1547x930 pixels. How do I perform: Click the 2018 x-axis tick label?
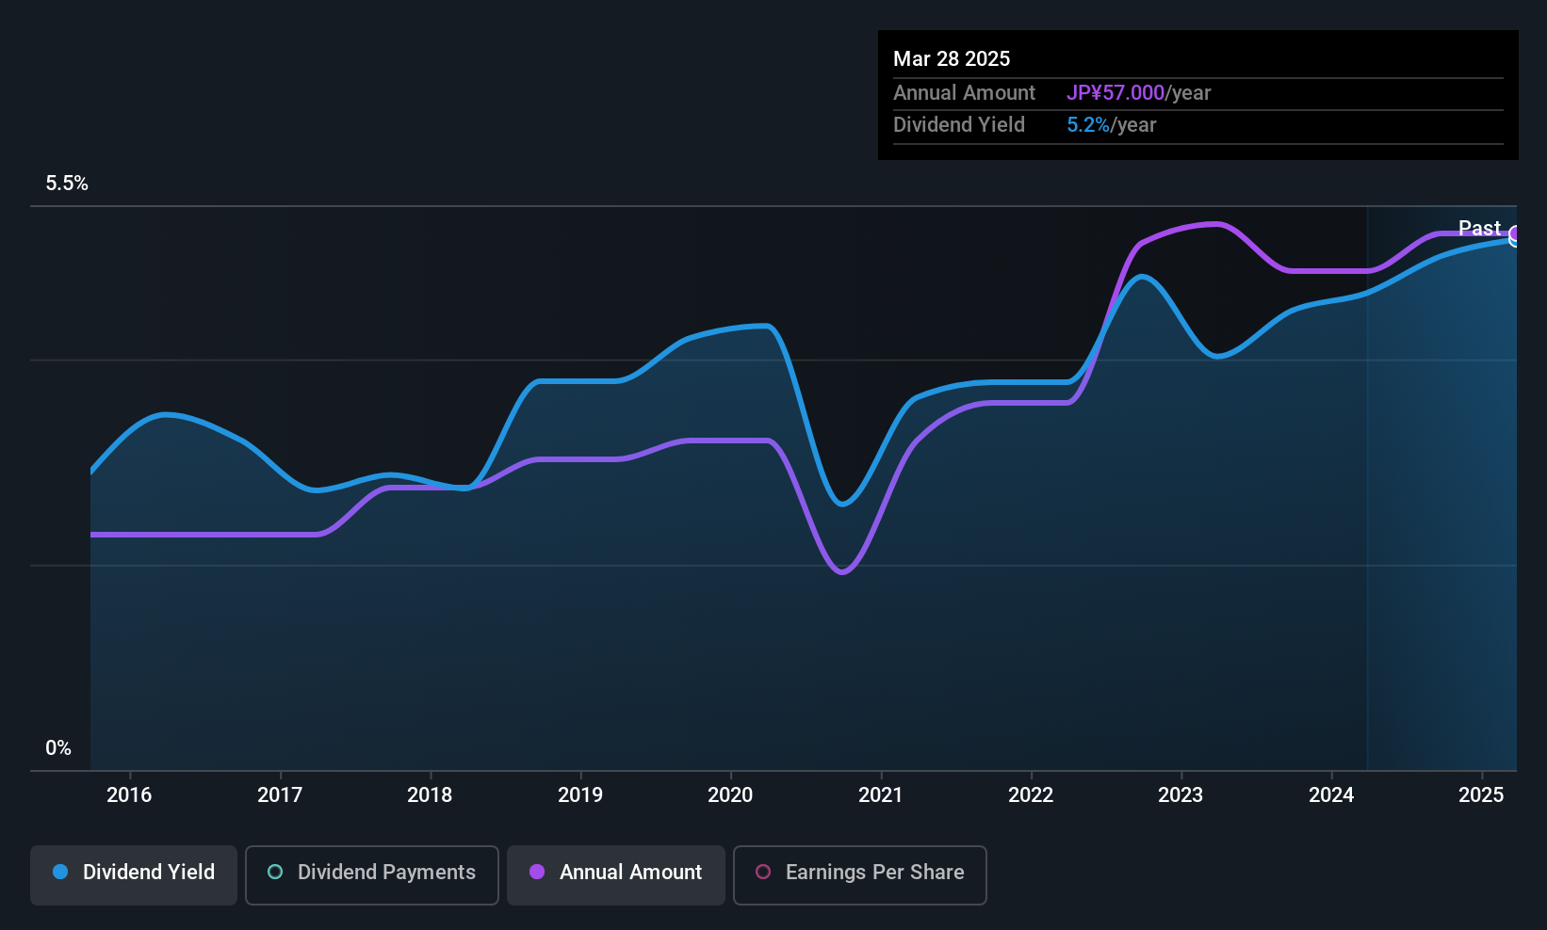(x=430, y=795)
